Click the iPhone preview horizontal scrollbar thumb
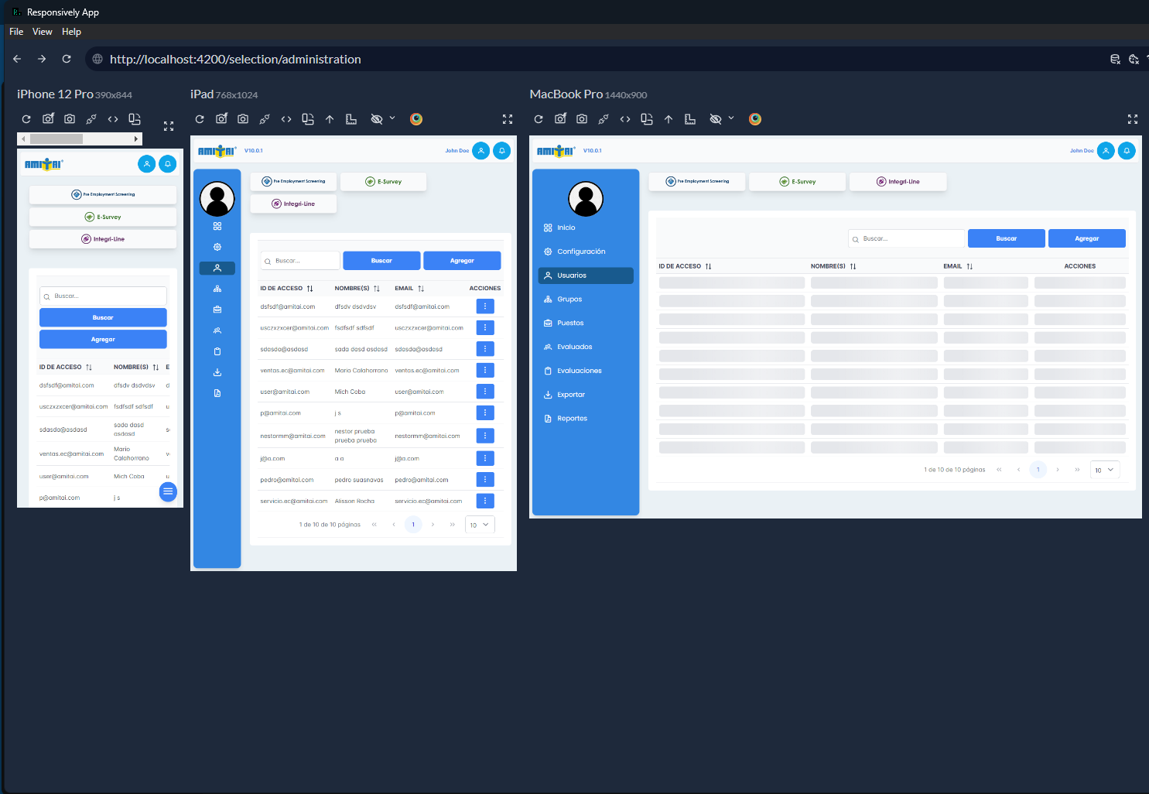 [x=56, y=139]
